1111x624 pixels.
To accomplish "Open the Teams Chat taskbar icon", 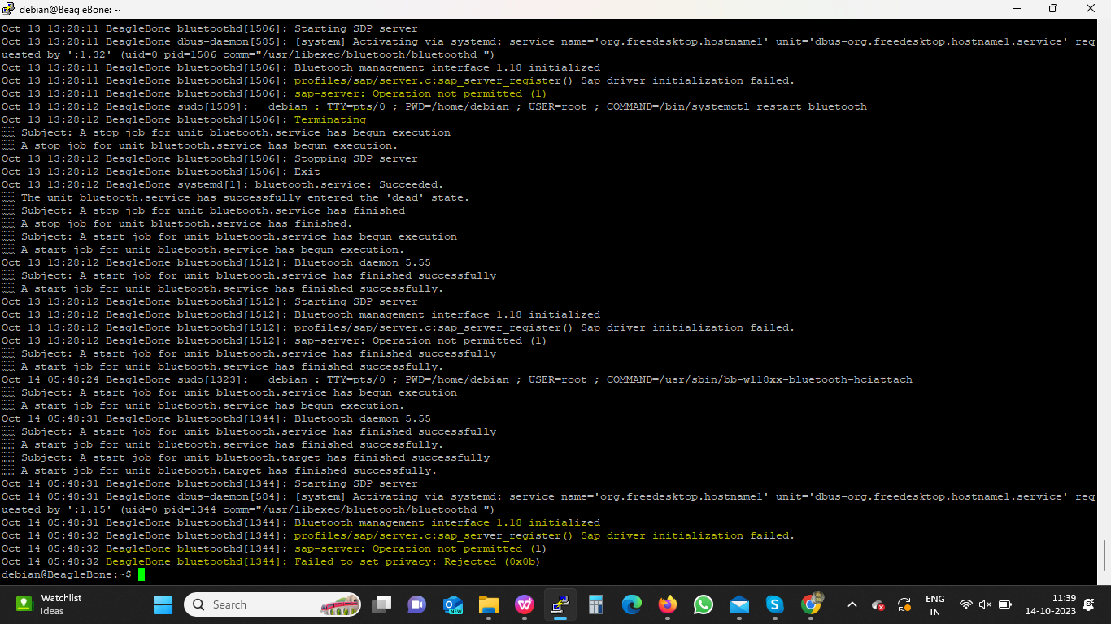I will click(416, 604).
